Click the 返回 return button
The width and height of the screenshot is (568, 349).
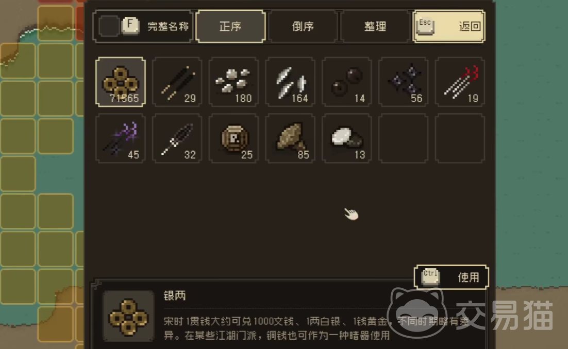coord(448,26)
